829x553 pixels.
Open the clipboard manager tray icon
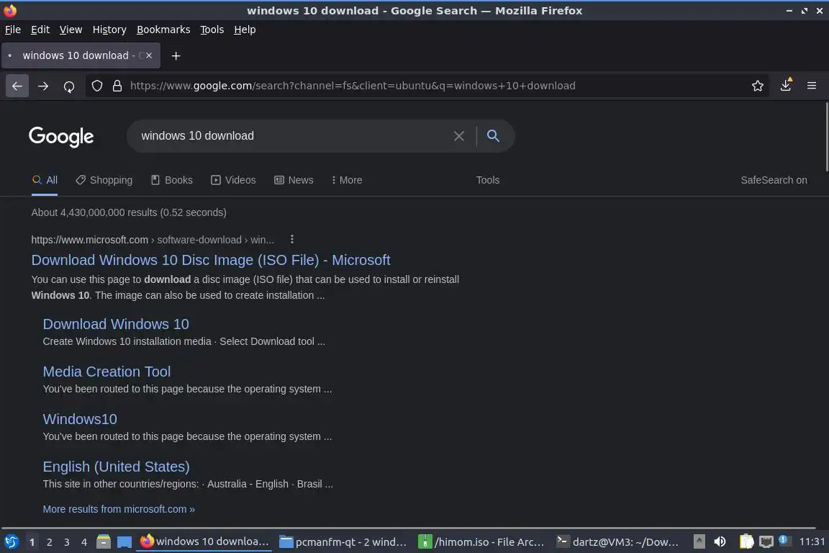[746, 541]
